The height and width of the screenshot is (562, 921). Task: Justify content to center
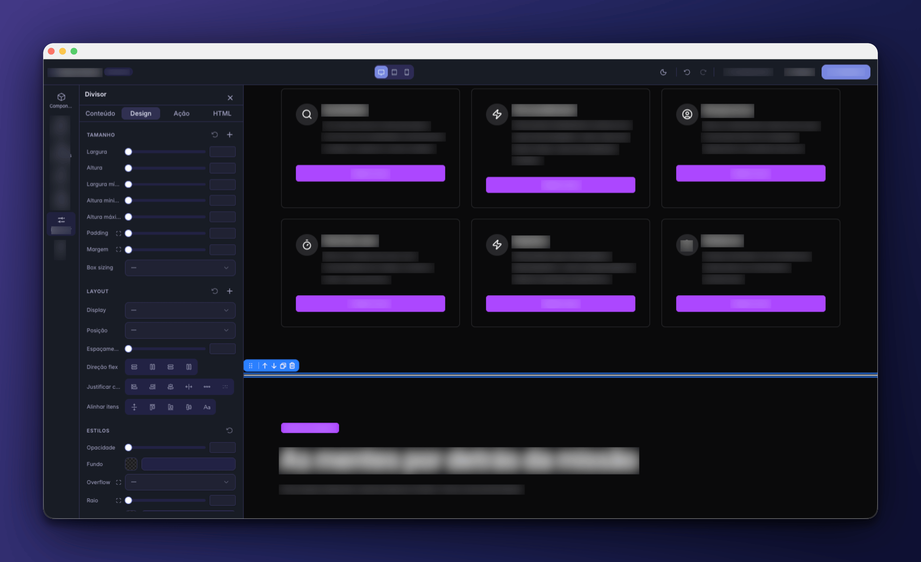(171, 387)
